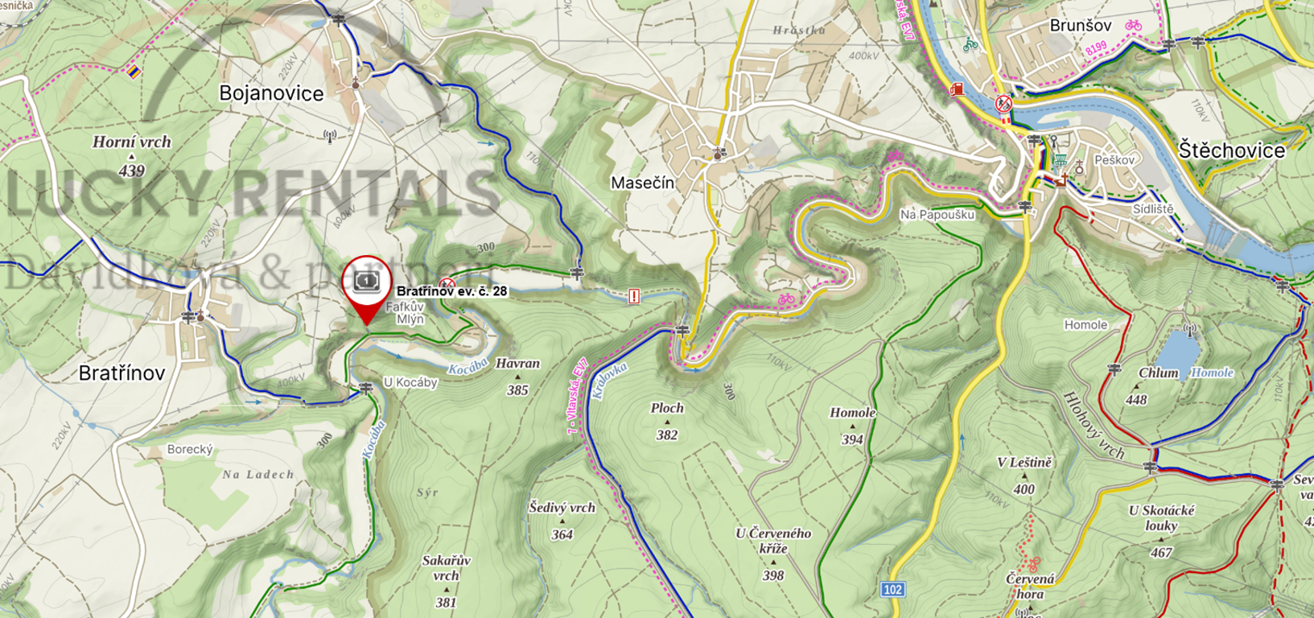
Task: Click the Ploch 382 hill label
Action: [x=667, y=421]
